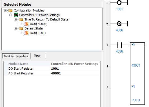The image size is (149, 107).
Task: Select Time To Return To Default State
Action: pyautogui.click(x=46, y=19)
